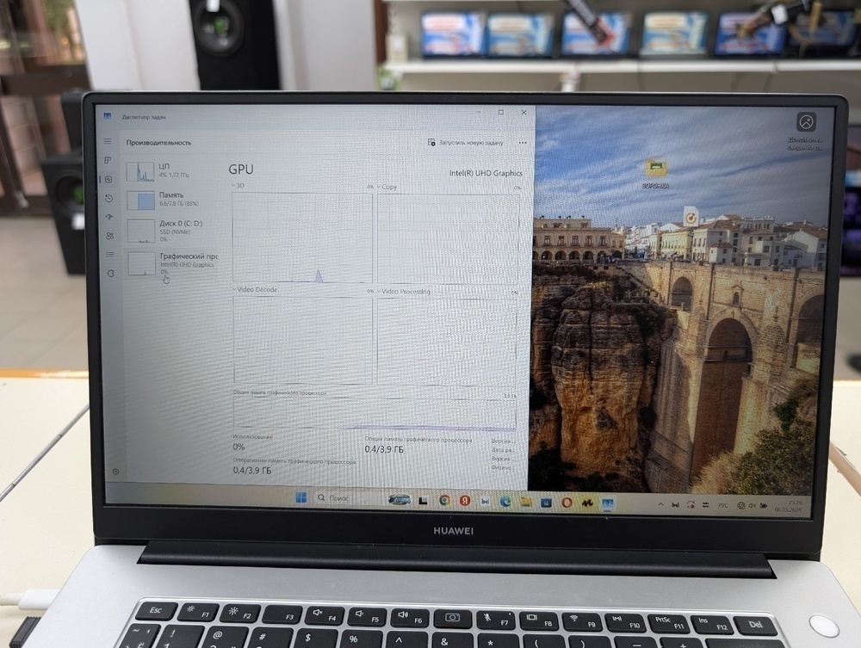Open Microsoft Edge from the taskbar
This screenshot has width=861, height=648.
tap(505, 502)
